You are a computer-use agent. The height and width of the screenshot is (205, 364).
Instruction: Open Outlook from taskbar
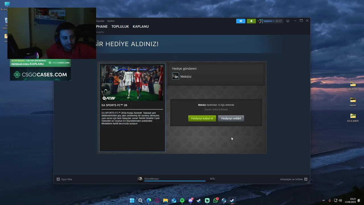coord(174,200)
